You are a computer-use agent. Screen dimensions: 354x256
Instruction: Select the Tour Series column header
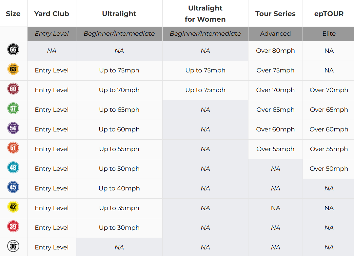(275, 14)
